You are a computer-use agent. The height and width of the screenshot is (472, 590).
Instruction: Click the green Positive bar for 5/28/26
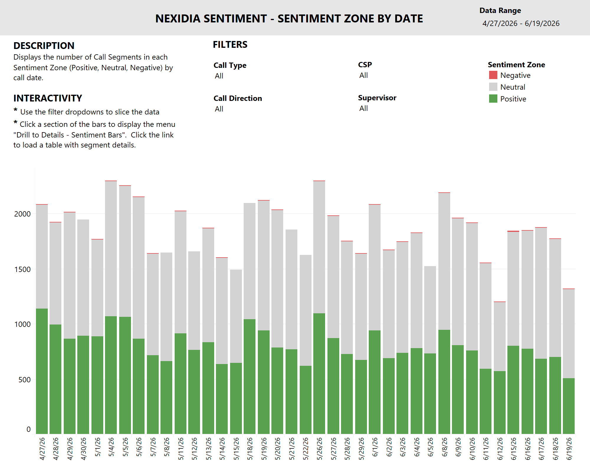[x=347, y=394]
